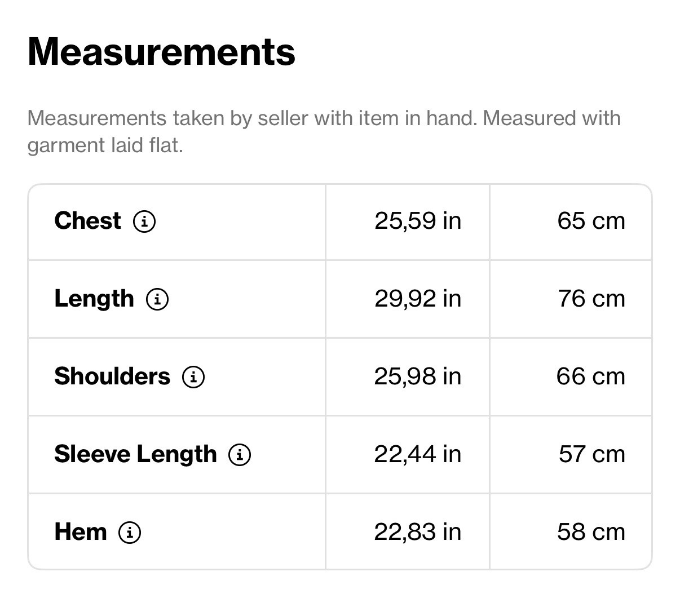Click the 'Measurements taken by seller' description text
This screenshot has width=680, height=616.
pyautogui.click(x=324, y=132)
